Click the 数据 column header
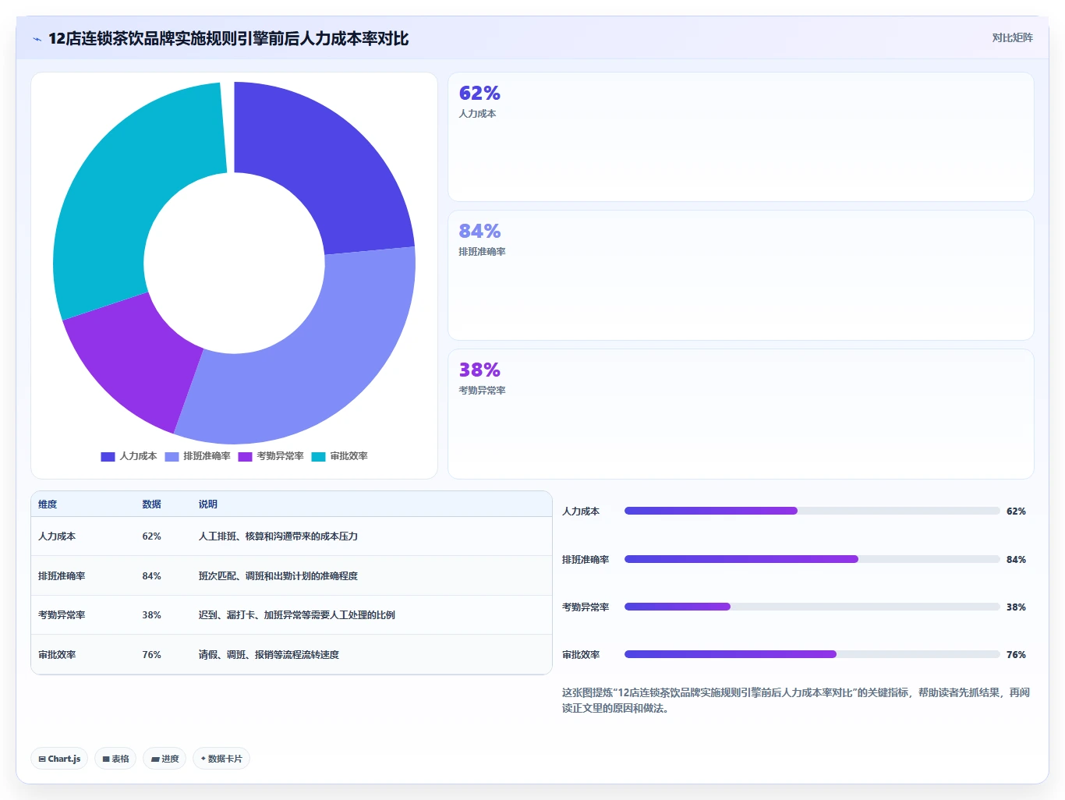This screenshot has height=800, width=1065. (151, 504)
